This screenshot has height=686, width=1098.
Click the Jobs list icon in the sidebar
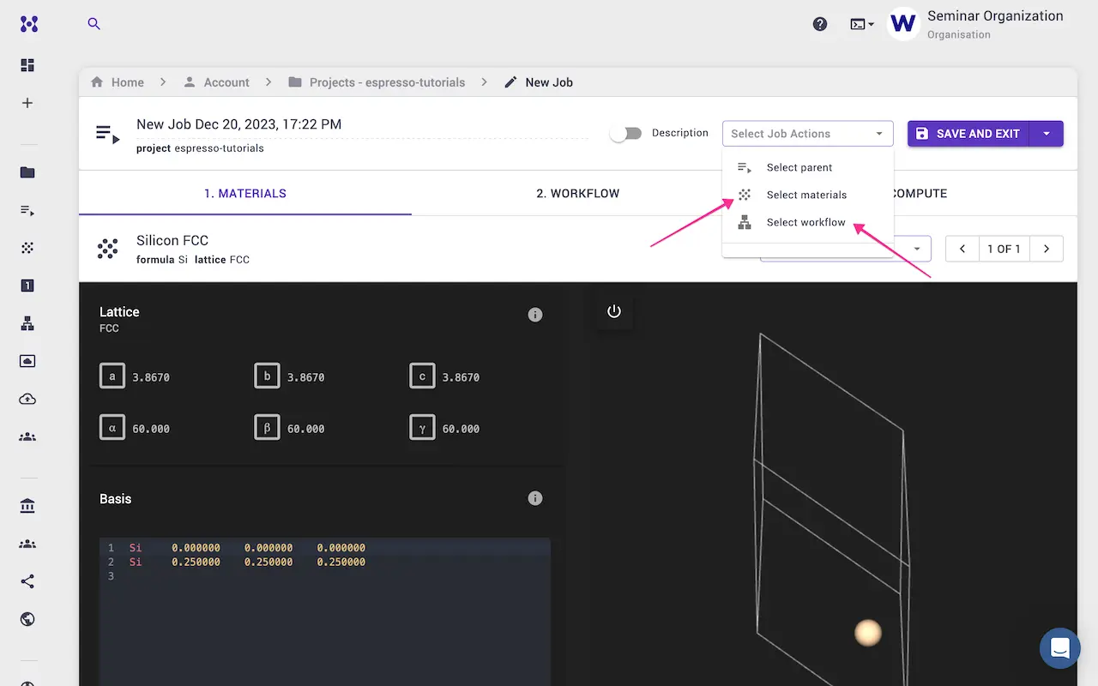27,210
